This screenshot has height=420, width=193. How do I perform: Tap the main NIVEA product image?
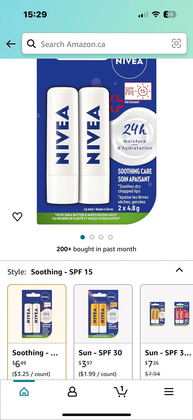tap(96, 141)
